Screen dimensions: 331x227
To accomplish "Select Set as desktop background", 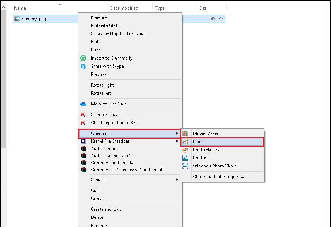I will pos(117,34).
